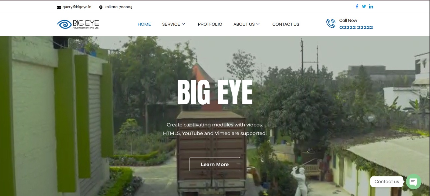Open the SERVICE menu label
Viewport: 430px width, 196px height.
coord(171,24)
